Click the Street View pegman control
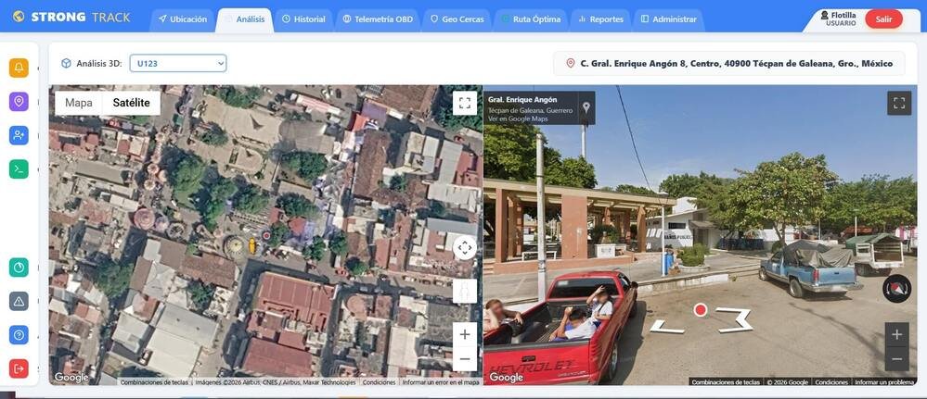This screenshot has width=927, height=399. coord(465,291)
